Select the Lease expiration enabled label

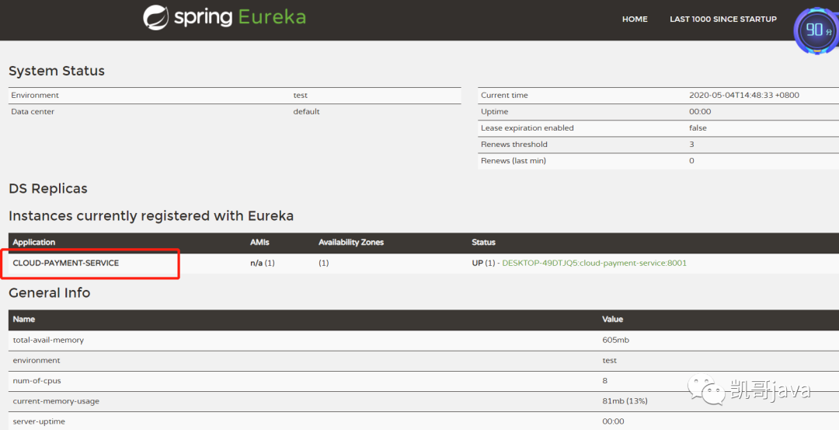point(527,128)
